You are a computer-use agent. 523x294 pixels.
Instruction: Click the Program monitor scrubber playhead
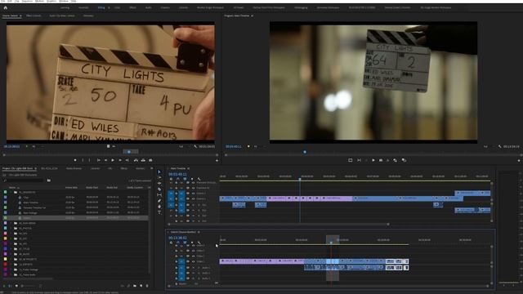[305, 152]
